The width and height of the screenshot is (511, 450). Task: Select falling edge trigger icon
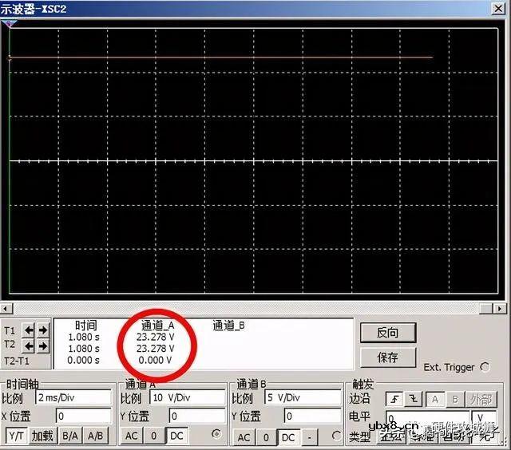[412, 398]
